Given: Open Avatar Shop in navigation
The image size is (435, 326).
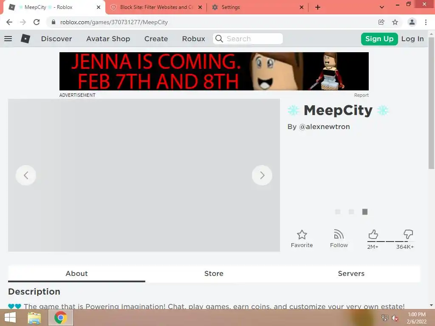Looking at the screenshot, I should [x=108, y=39].
